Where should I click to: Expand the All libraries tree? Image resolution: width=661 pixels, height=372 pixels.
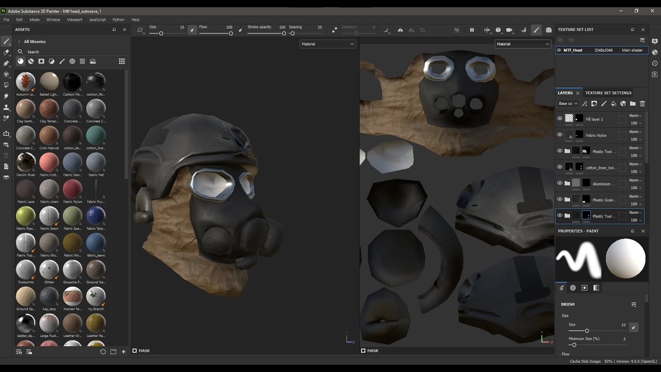point(19,41)
